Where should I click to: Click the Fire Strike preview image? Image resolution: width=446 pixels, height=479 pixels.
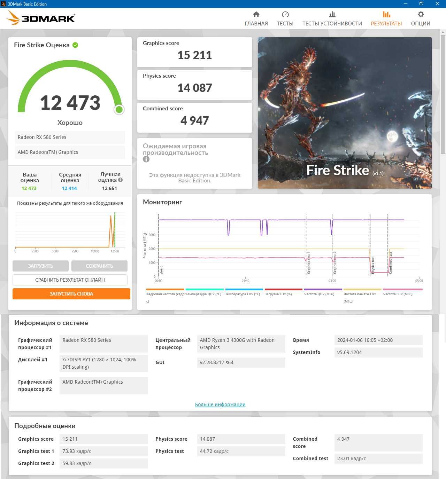coord(345,113)
